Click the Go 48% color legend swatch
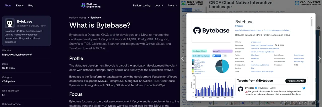The height and width of the screenshot is (107, 322). coord(193,60)
